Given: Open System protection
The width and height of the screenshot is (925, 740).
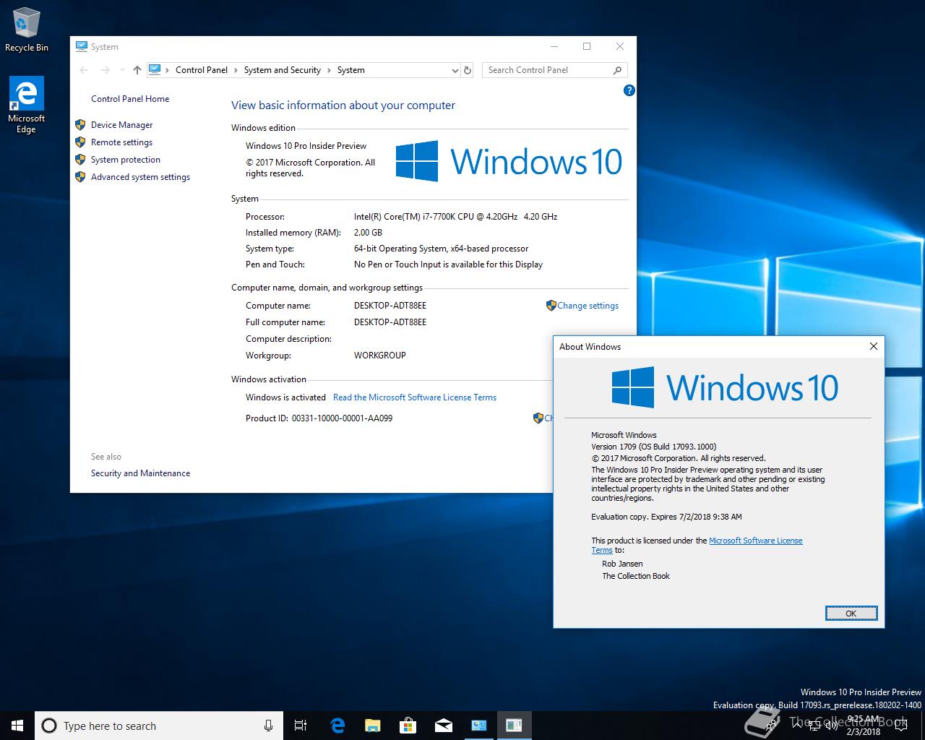Looking at the screenshot, I should click(x=126, y=160).
